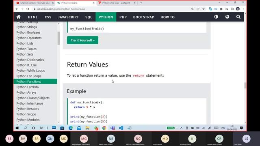Image resolution: width=260 pixels, height=146 pixels.
Task: Open Python If...Else in the sidebar
Action: pyautogui.click(x=26, y=65)
